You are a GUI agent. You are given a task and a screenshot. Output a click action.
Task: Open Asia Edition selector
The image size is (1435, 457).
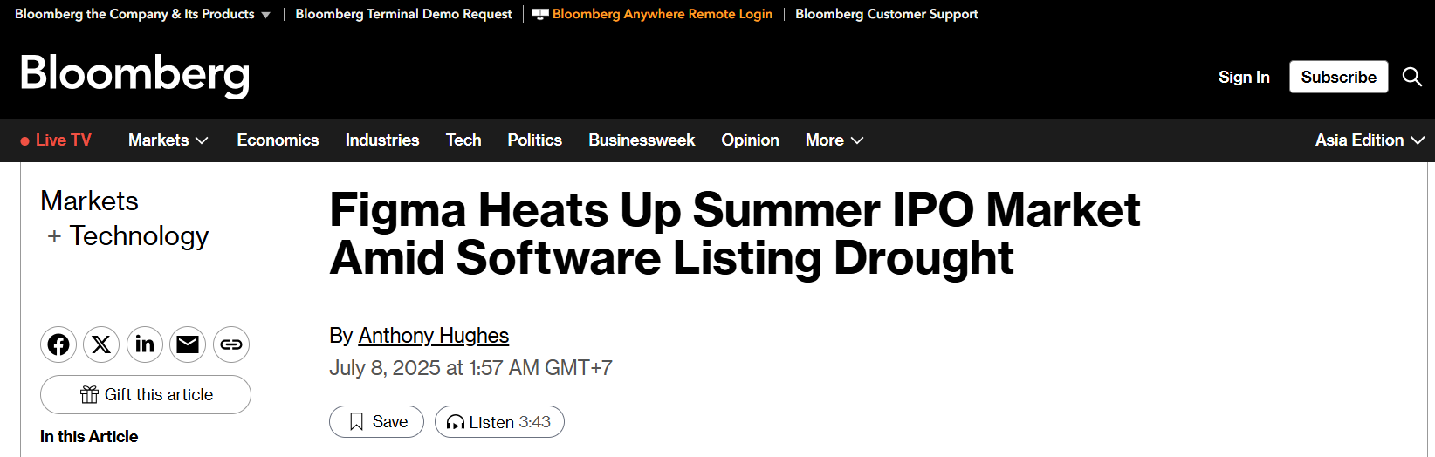tap(1369, 140)
